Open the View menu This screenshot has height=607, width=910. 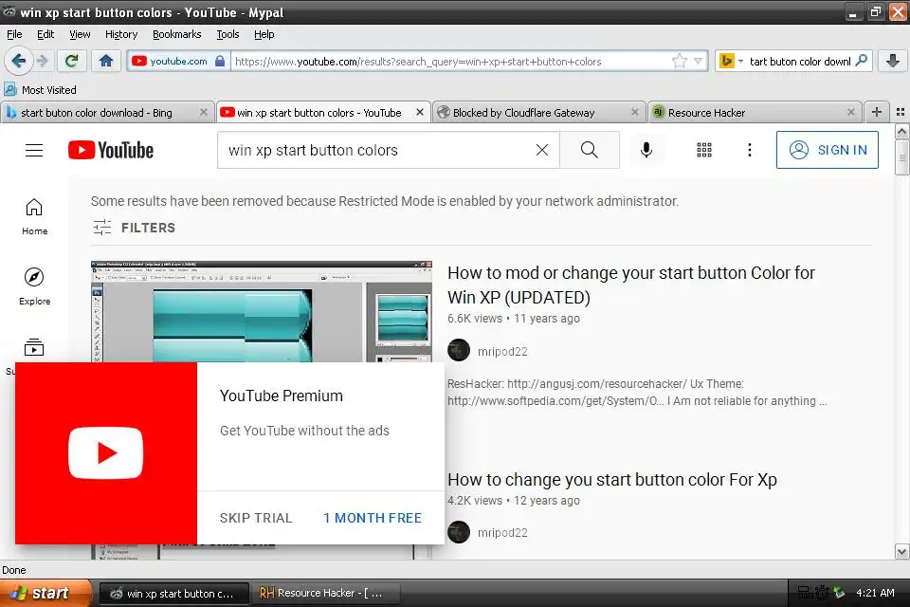[80, 34]
